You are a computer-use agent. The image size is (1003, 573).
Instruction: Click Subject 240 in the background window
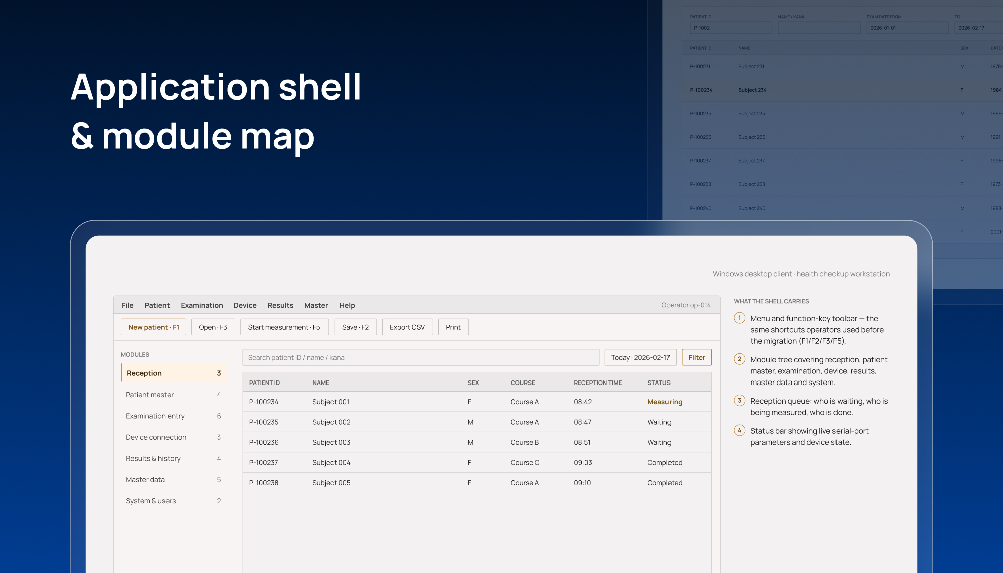click(x=752, y=208)
